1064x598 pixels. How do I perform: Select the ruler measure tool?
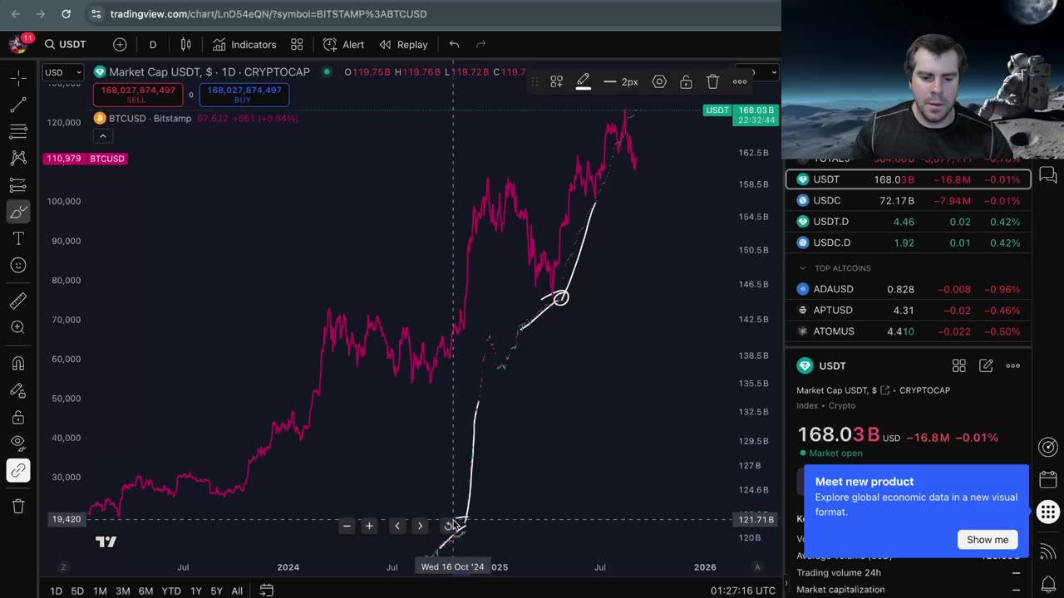tap(18, 301)
